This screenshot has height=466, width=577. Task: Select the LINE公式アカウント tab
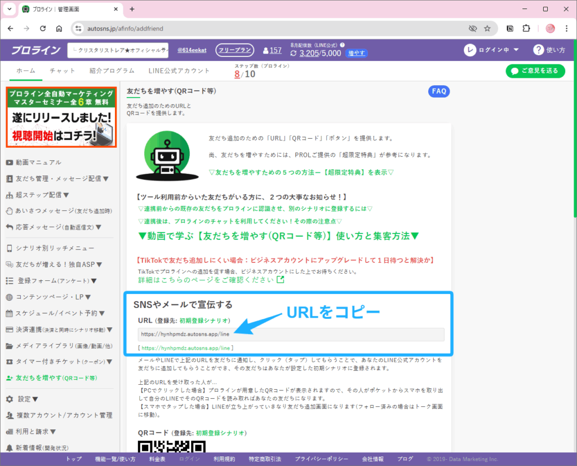click(x=179, y=71)
